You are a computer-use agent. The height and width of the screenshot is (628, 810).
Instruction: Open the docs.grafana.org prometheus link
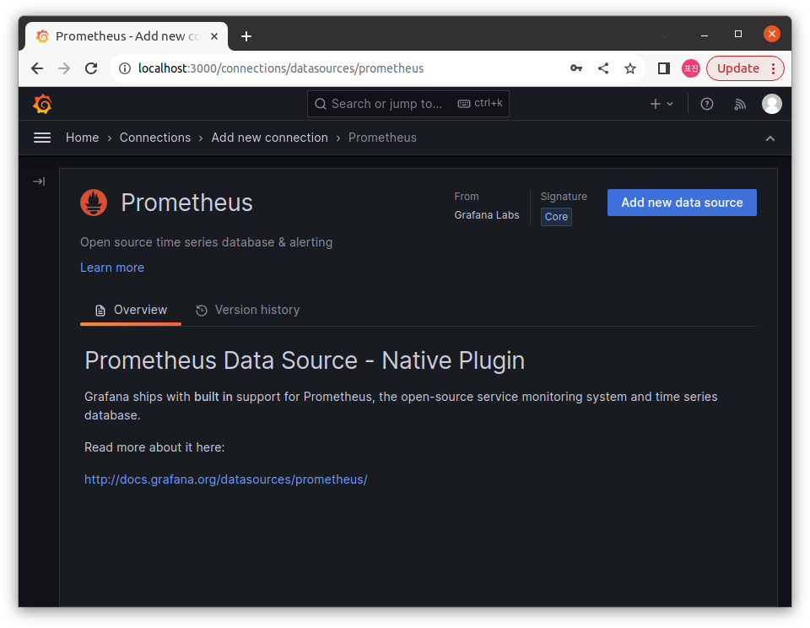pyautogui.click(x=226, y=479)
